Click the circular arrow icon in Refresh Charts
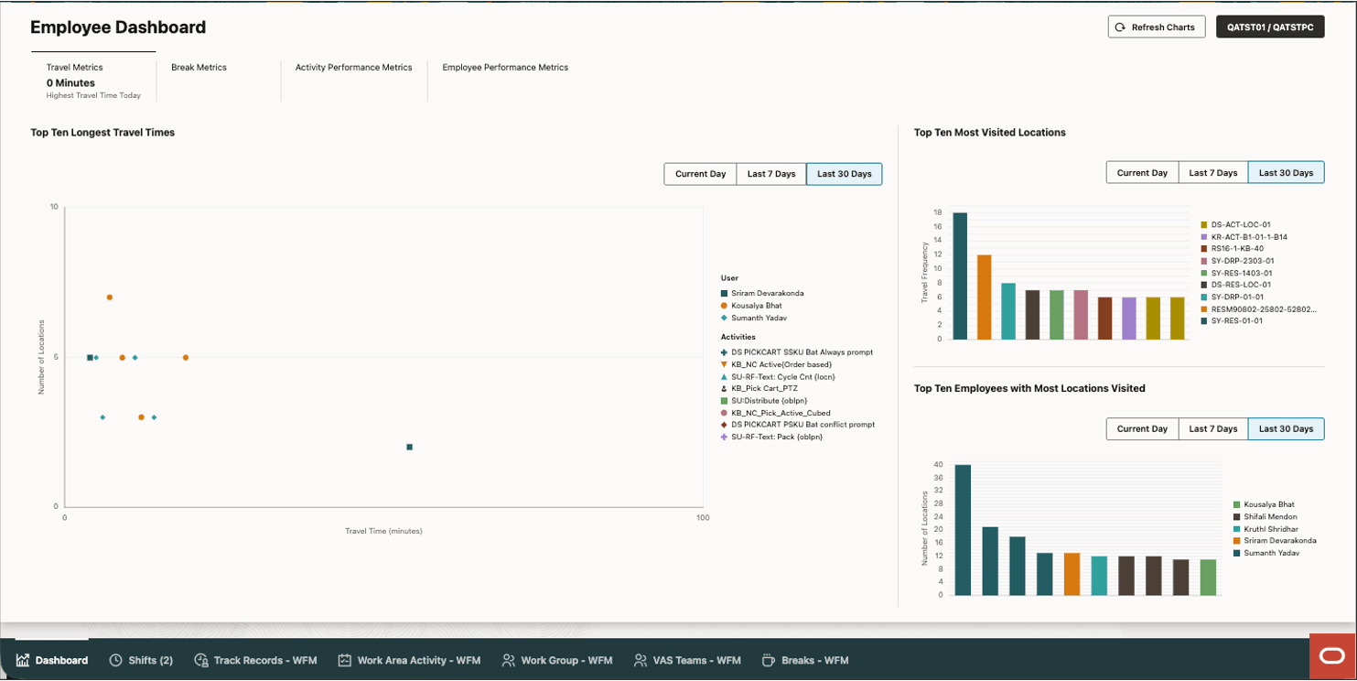Screen dimensions: 1357x681 pyautogui.click(x=1120, y=27)
